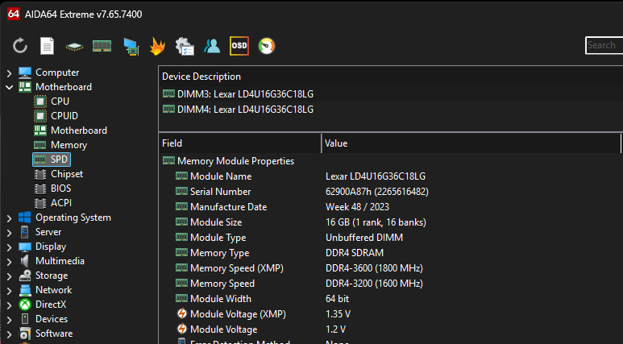The image size is (623, 344).
Task: Click the Refresh toolbar icon
Action: (x=20, y=46)
